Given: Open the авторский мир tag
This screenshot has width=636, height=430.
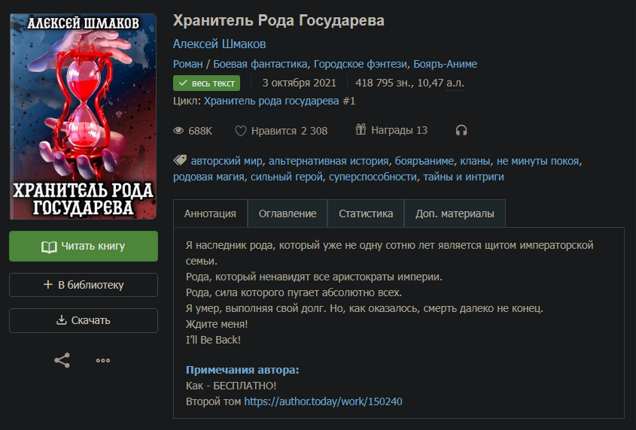Looking at the screenshot, I should tap(227, 161).
